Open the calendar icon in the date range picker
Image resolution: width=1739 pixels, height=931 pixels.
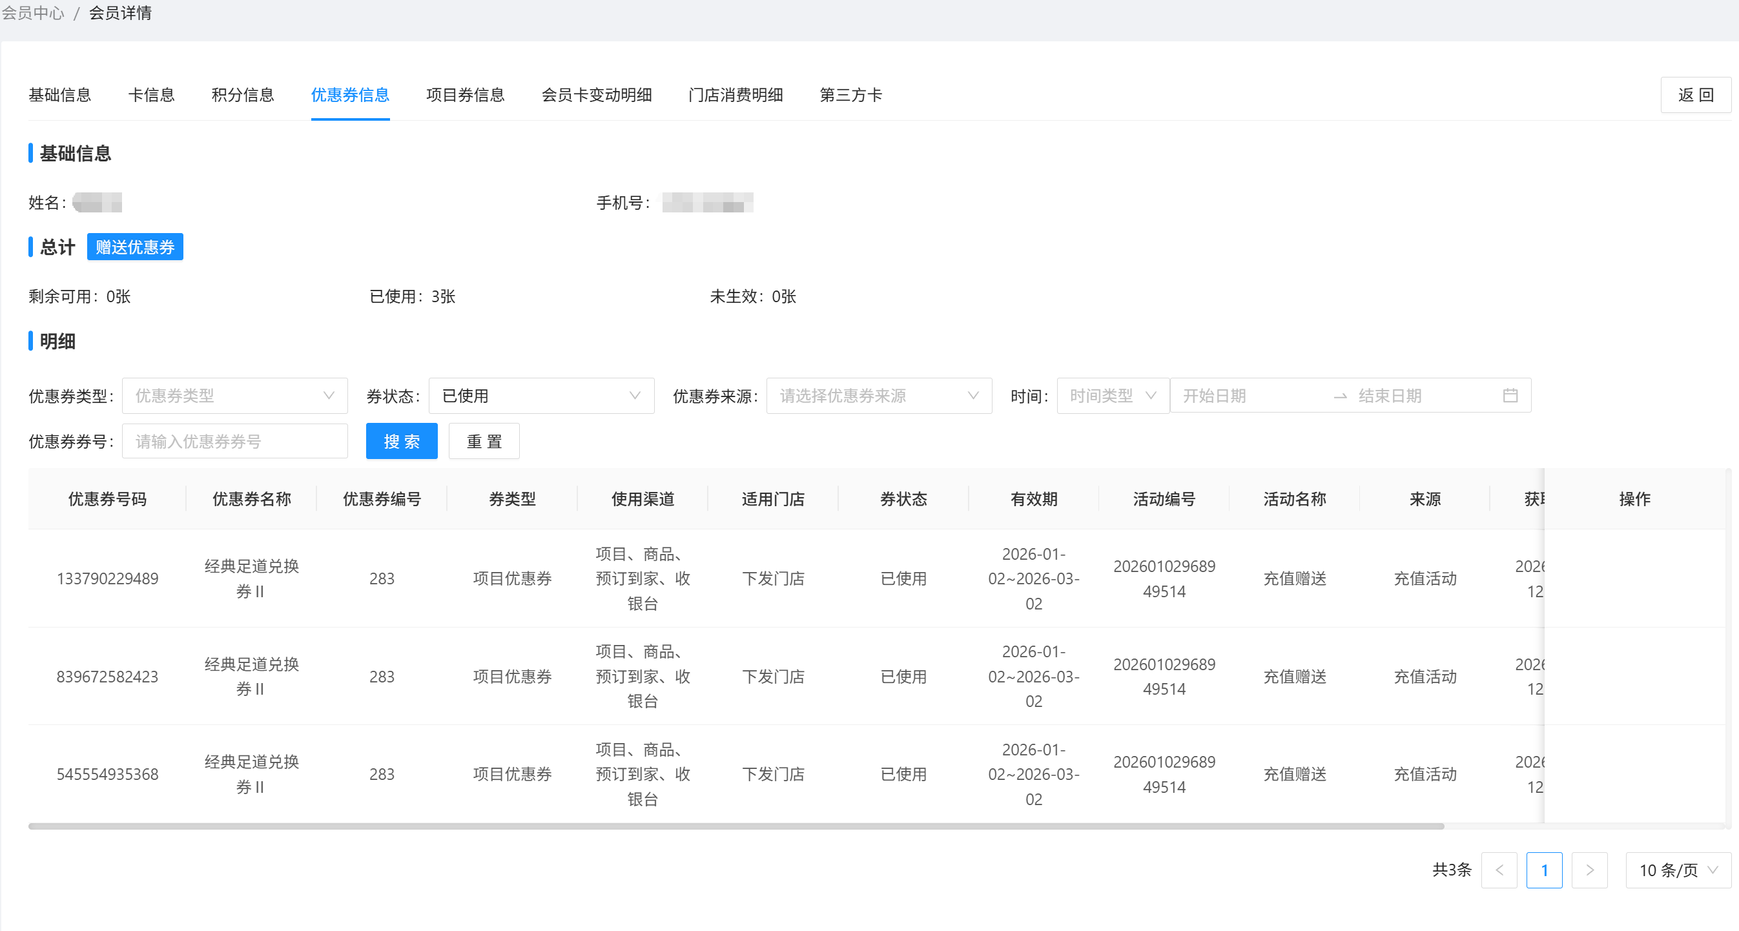pos(1511,396)
